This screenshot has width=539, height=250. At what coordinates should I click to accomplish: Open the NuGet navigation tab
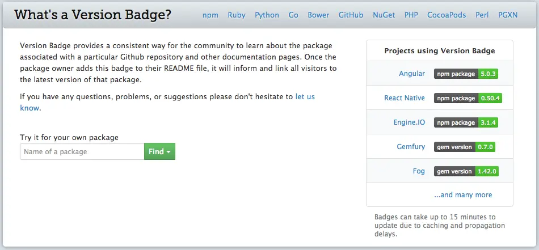pos(384,15)
